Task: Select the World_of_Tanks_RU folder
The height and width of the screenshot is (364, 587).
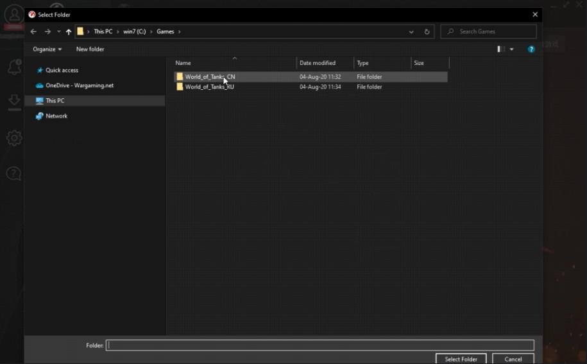Action: pyautogui.click(x=209, y=87)
